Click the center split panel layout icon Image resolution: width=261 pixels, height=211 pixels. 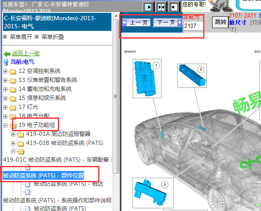coord(161,7)
